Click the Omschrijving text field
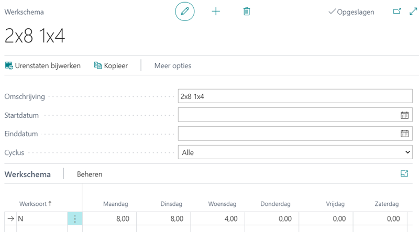 coord(295,96)
